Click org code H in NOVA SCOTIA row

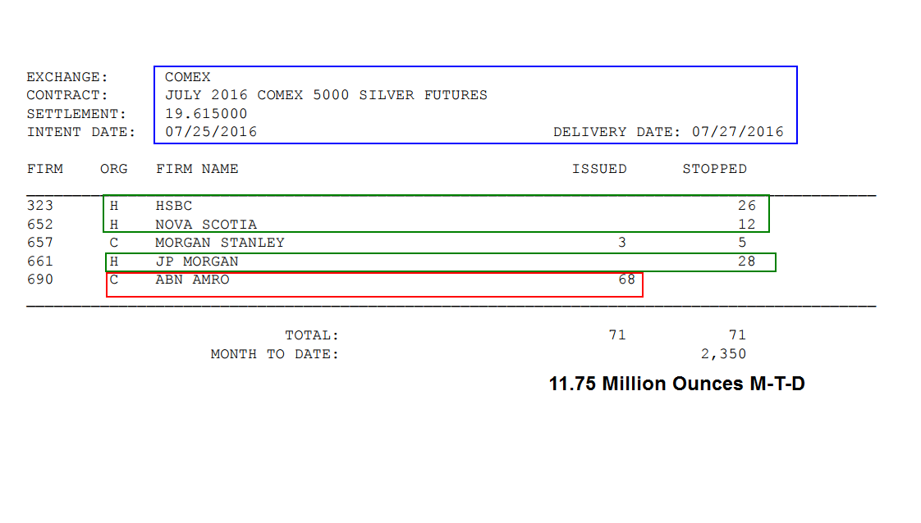(114, 225)
